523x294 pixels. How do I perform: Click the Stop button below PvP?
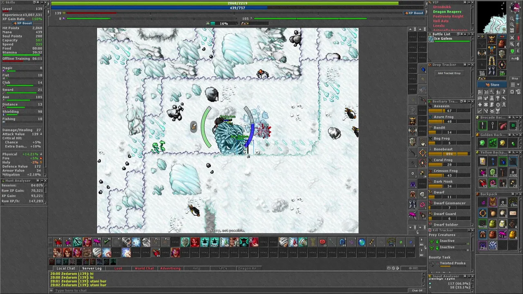[x=515, y=78]
